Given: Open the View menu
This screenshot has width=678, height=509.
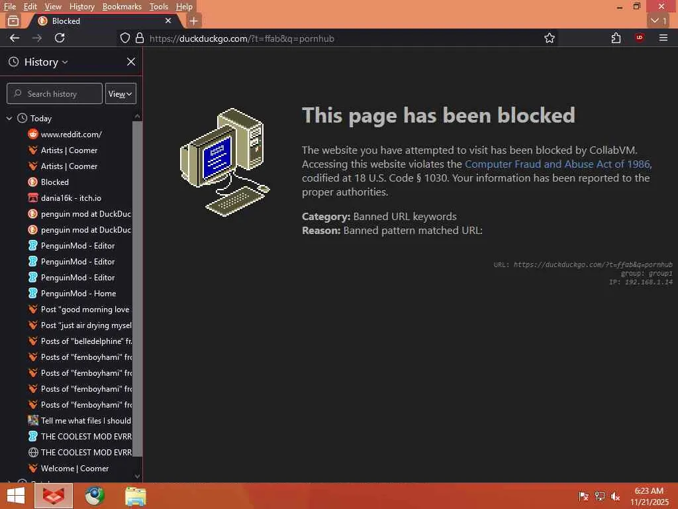Looking at the screenshot, I should click(53, 7).
